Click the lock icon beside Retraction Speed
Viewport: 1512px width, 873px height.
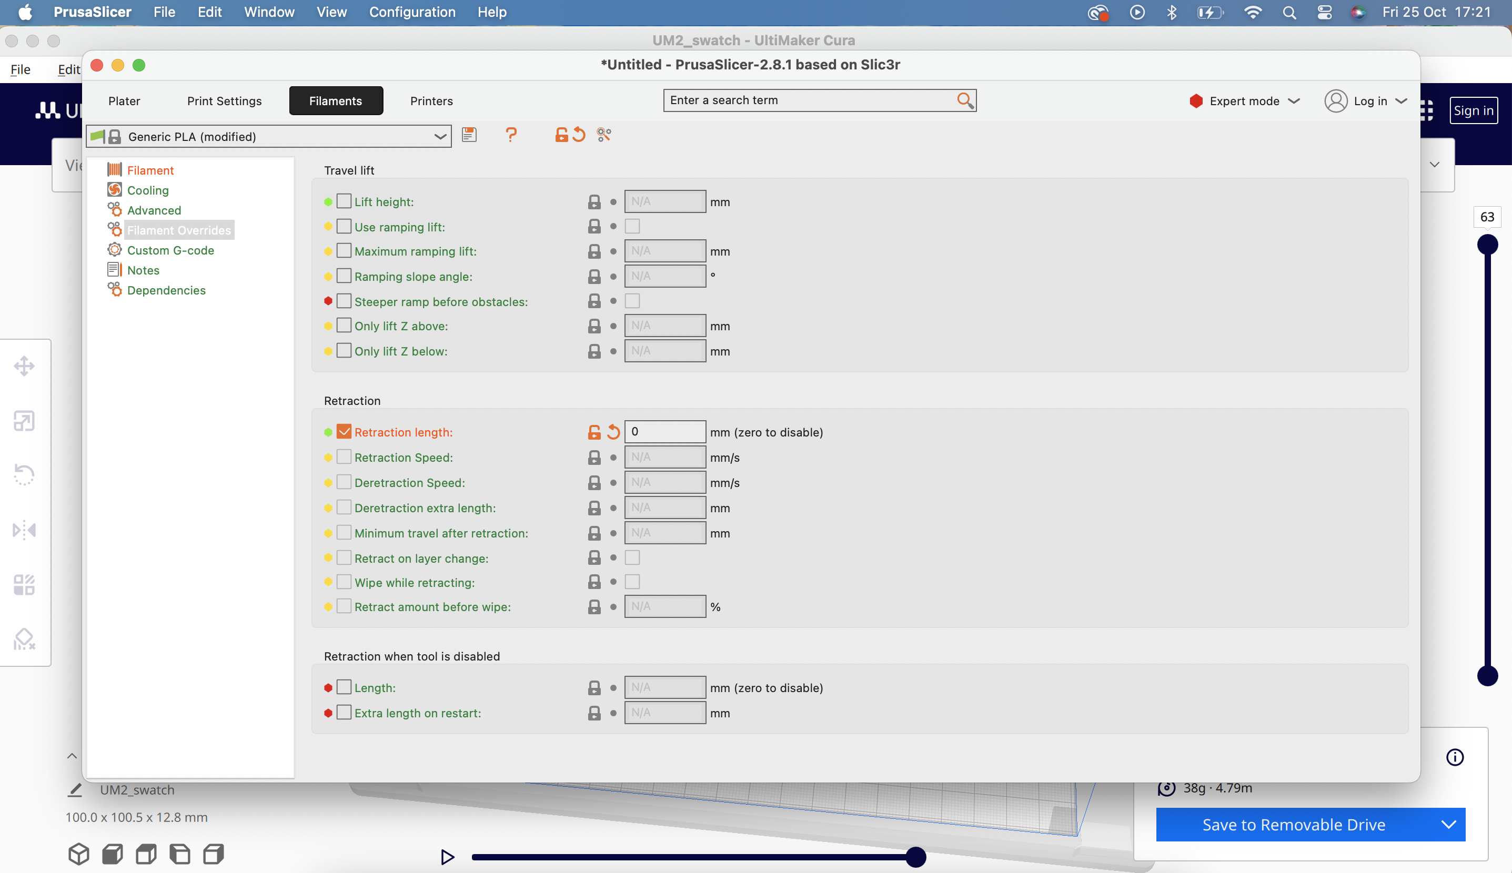click(x=594, y=458)
